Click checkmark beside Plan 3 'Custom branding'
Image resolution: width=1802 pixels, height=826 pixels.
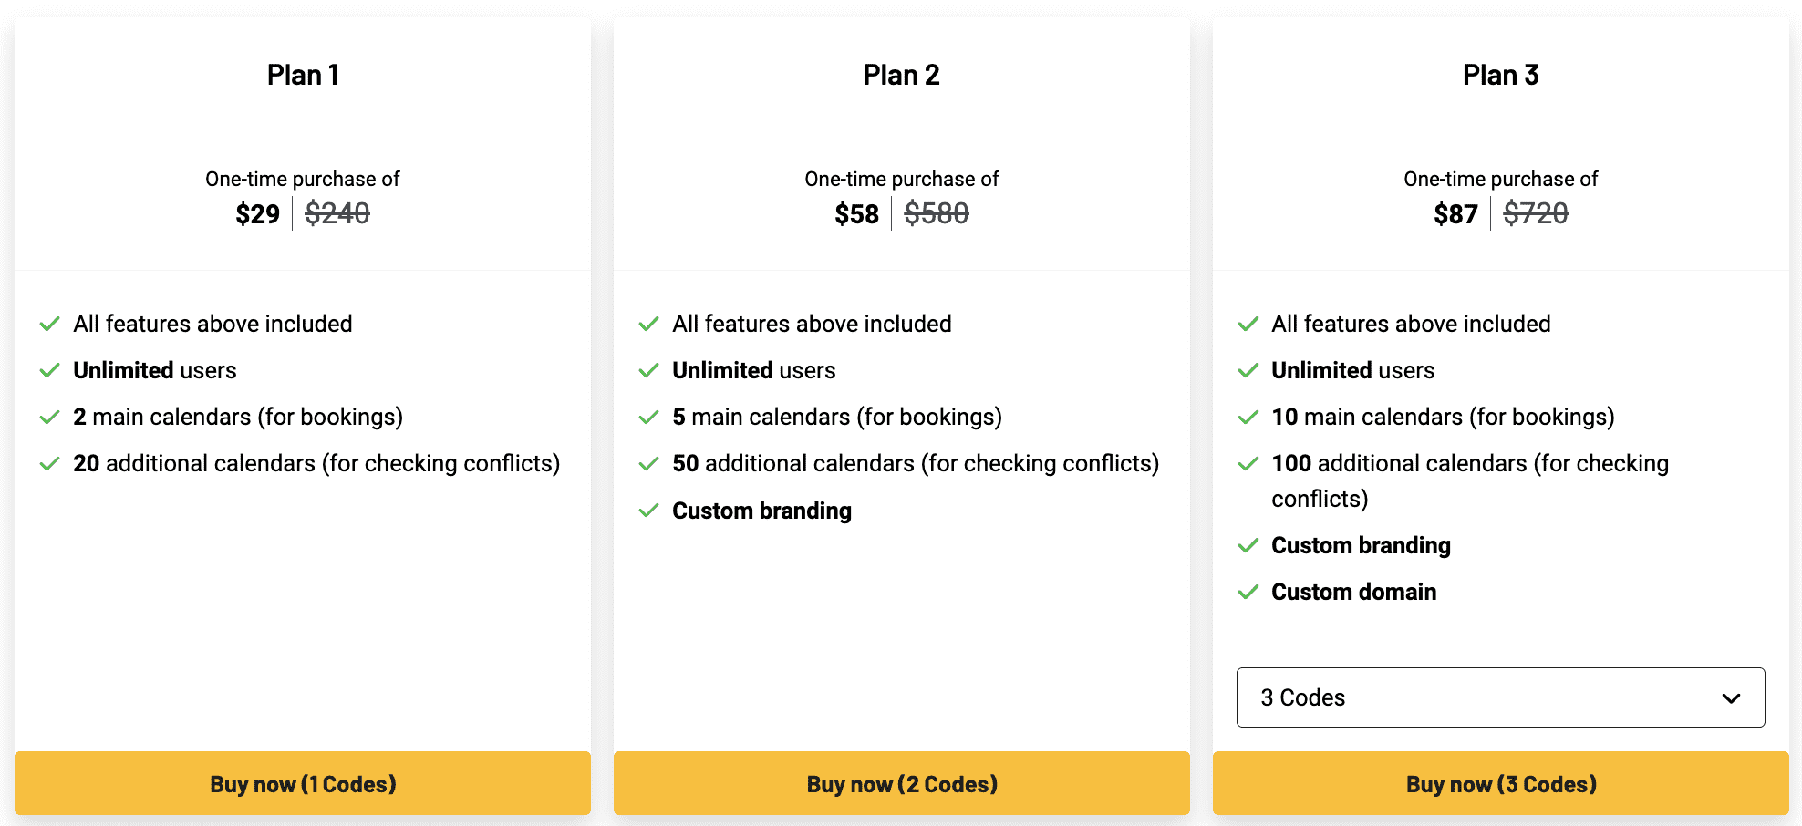coord(1248,546)
